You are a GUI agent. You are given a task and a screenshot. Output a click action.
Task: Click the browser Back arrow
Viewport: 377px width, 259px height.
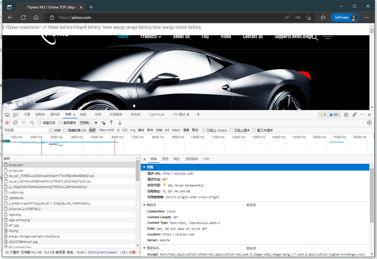coord(10,17)
